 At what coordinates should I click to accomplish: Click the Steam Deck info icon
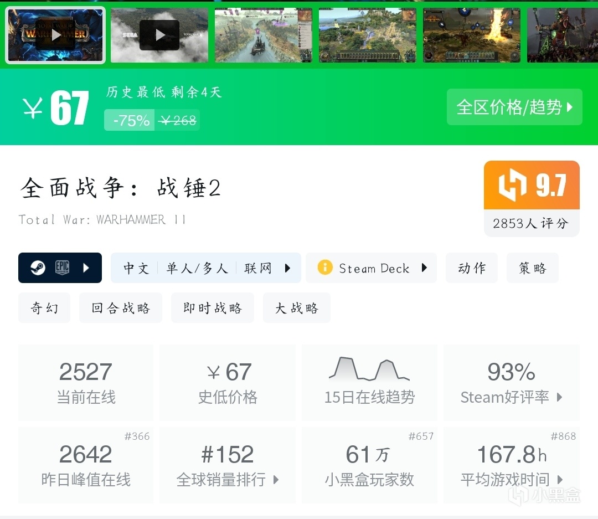[325, 267]
